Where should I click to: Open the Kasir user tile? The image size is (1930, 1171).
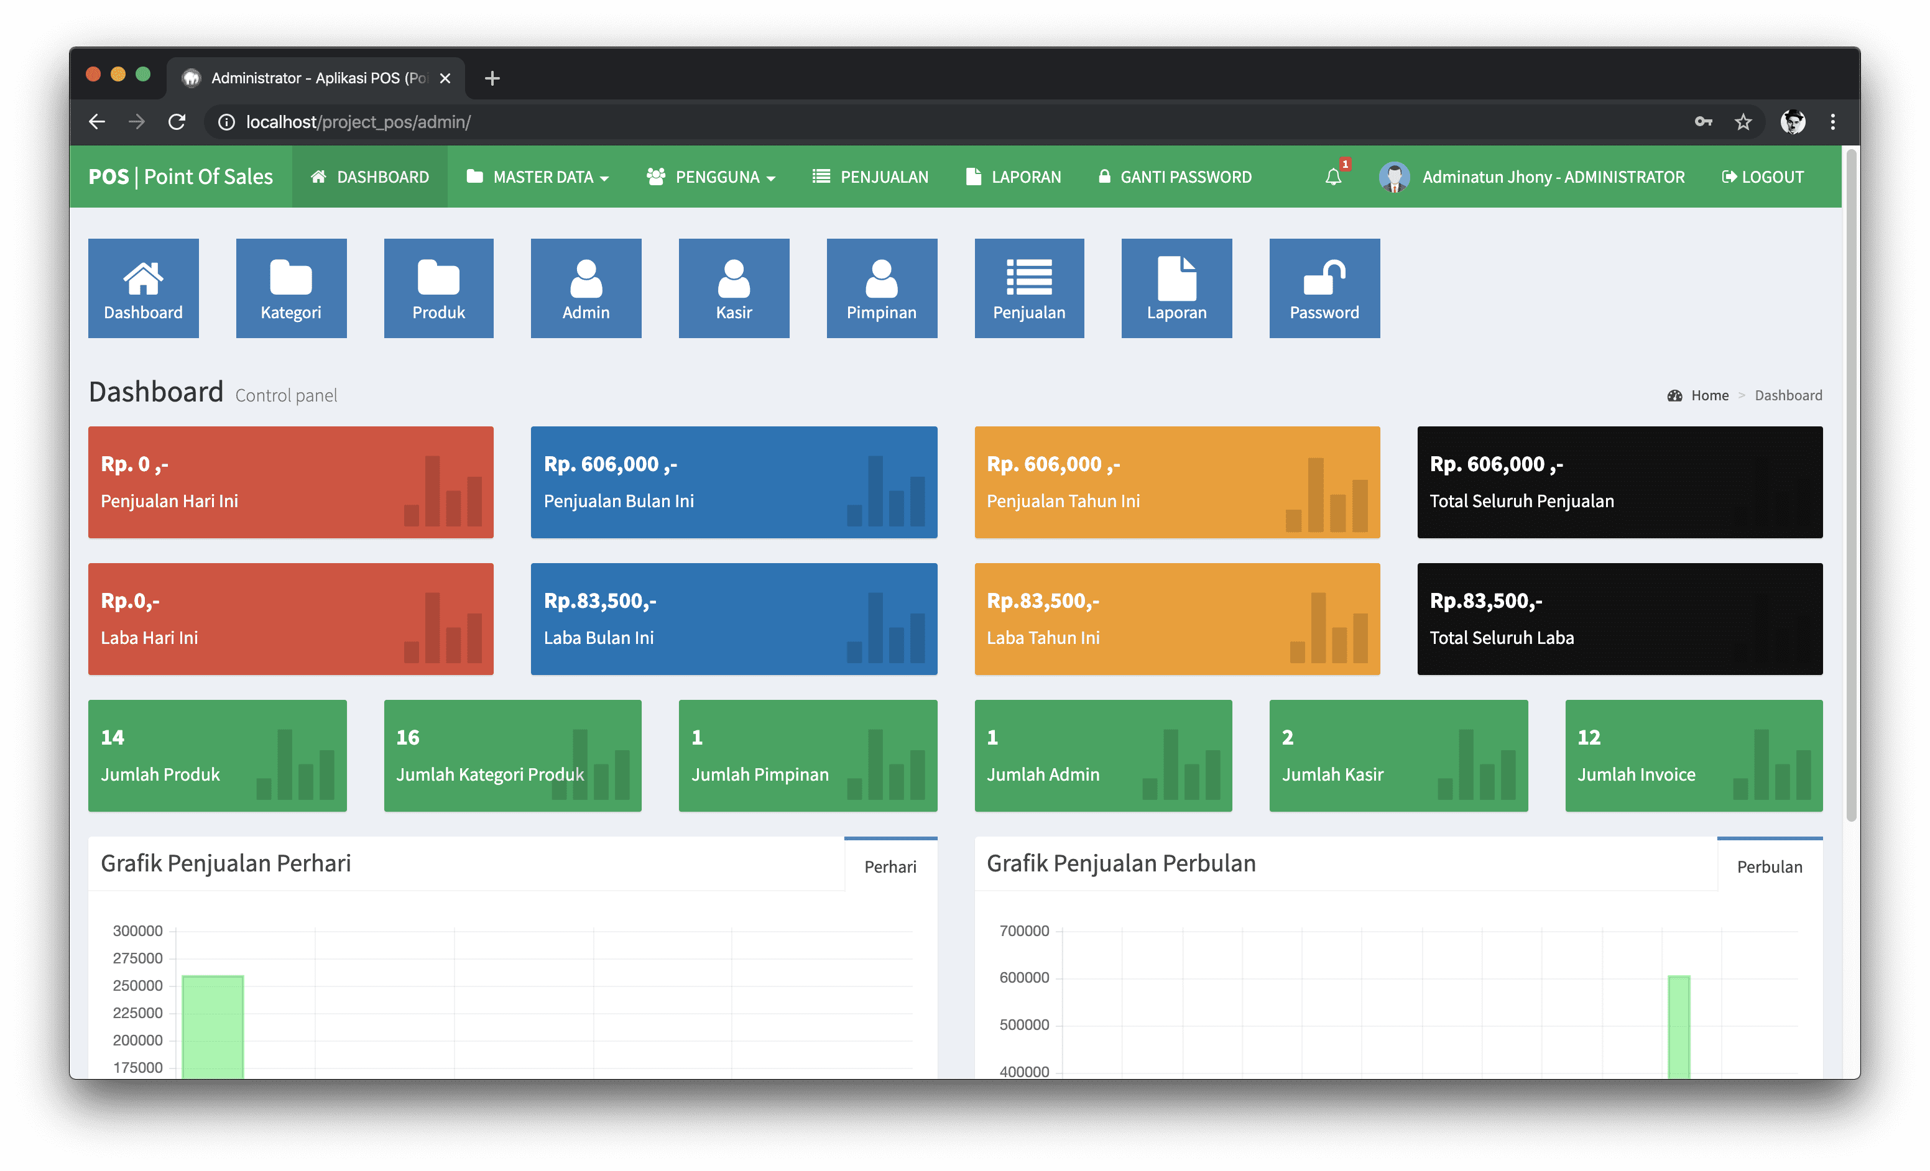(x=734, y=288)
